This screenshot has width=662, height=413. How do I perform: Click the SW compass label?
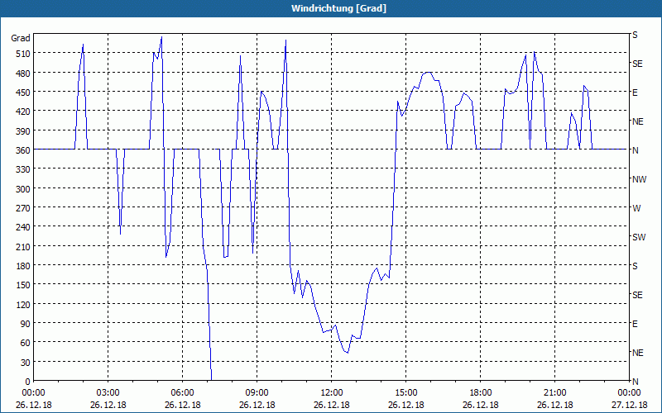pos(639,237)
